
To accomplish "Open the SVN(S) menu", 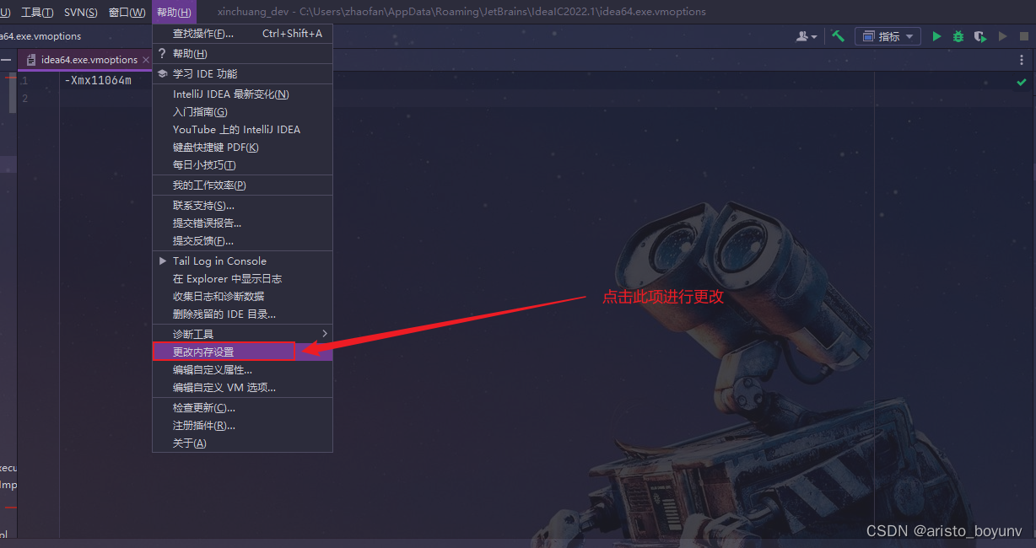I will pyautogui.click(x=79, y=12).
